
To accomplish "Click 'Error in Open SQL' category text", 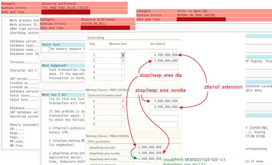I will tap(192, 11).
